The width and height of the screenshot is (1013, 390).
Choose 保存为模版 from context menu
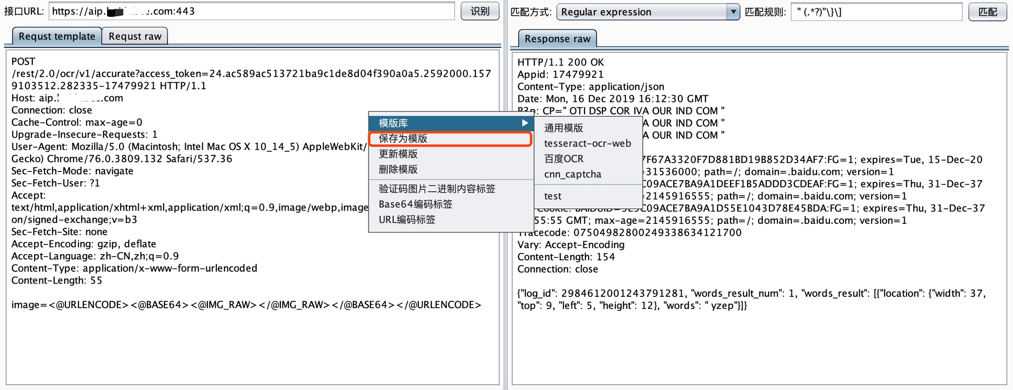coord(450,139)
